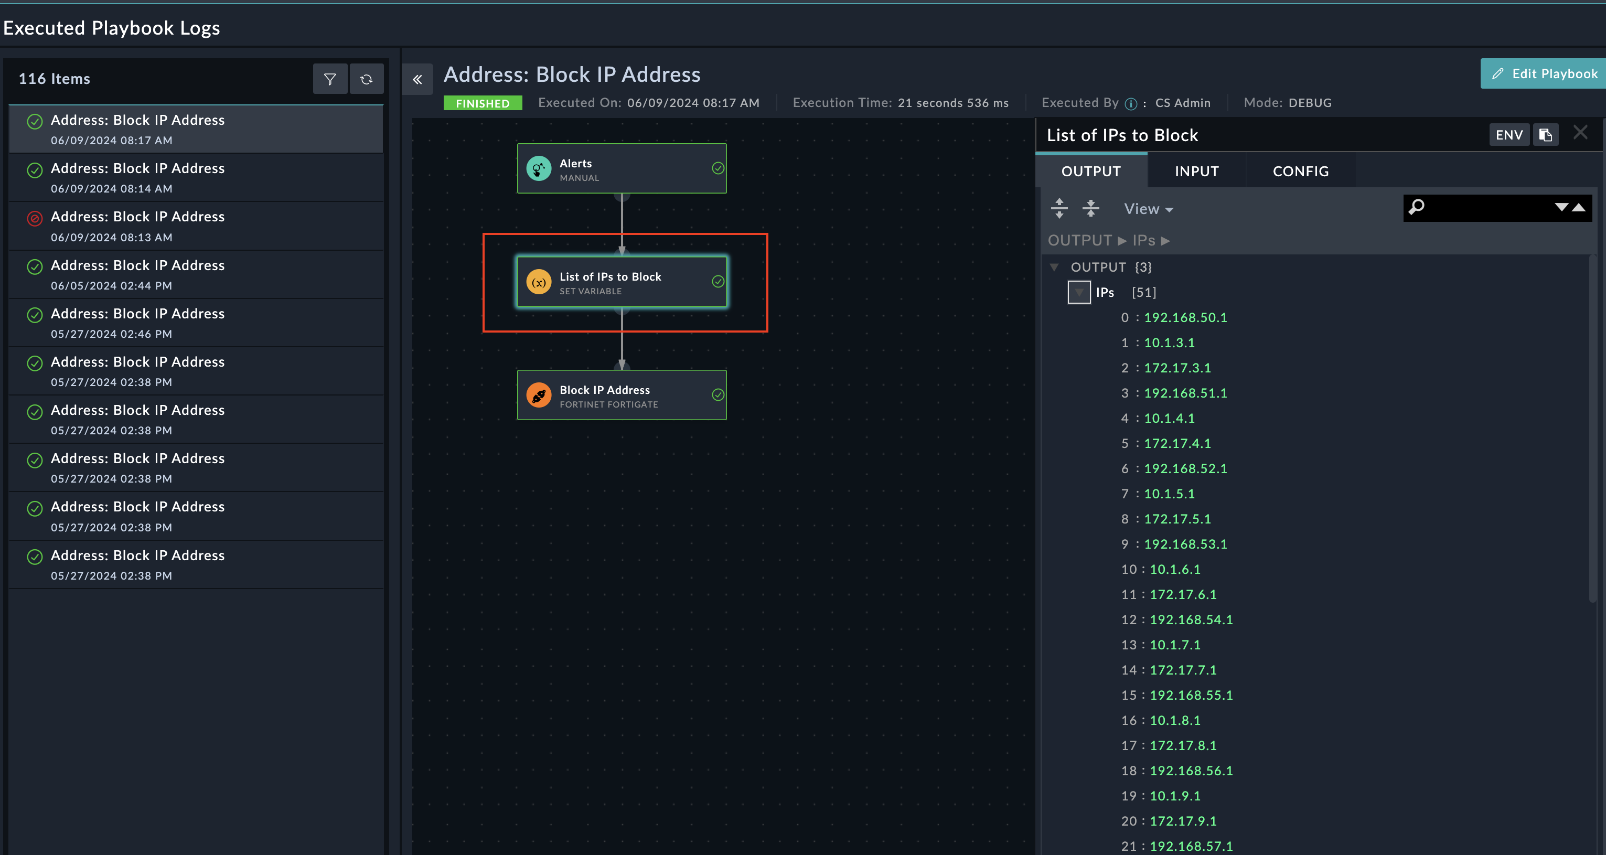Toggle the IPs array collapse box

coord(1078,293)
